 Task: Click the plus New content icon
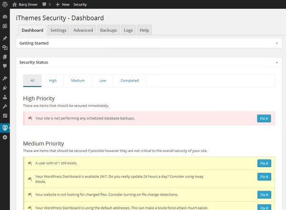pos(58,4)
